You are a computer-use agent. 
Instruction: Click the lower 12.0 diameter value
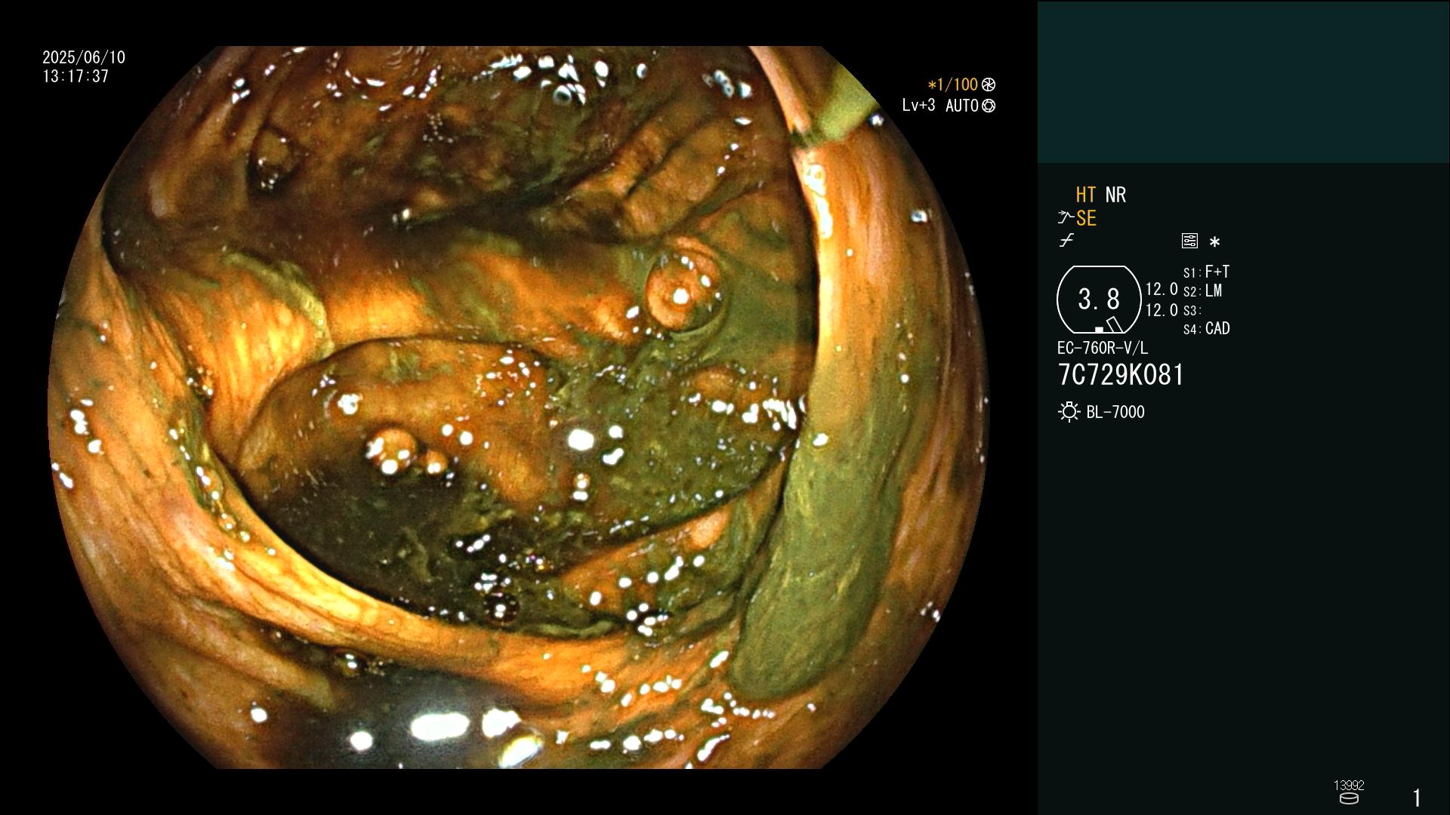1162,310
